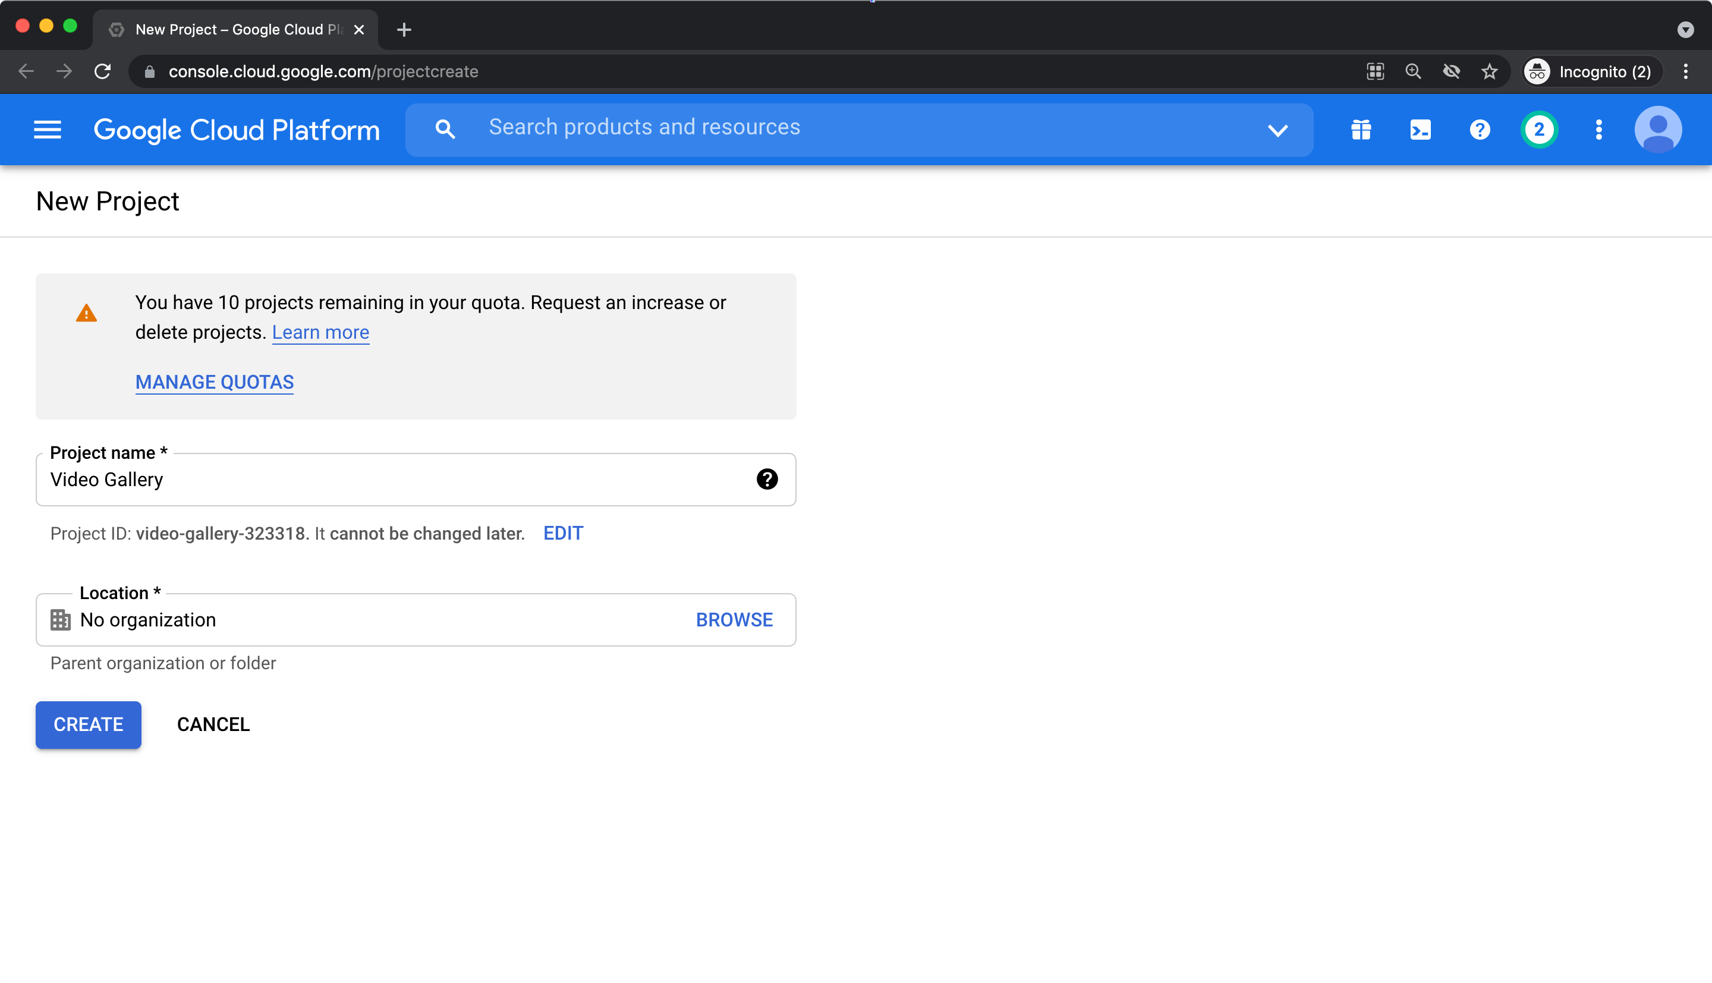This screenshot has width=1712, height=983.
Task: Open the account avatar menu
Action: point(1658,130)
